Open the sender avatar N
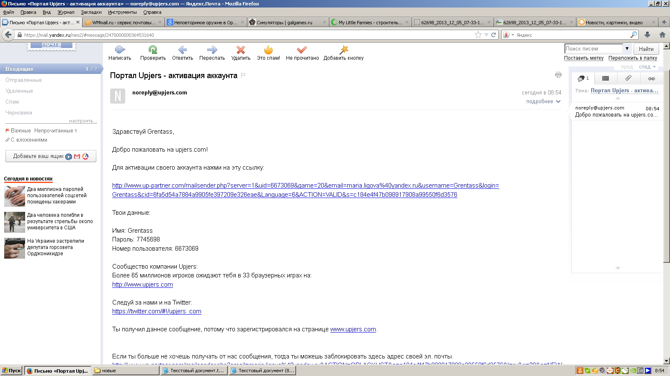The image size is (670, 376). pos(118,96)
